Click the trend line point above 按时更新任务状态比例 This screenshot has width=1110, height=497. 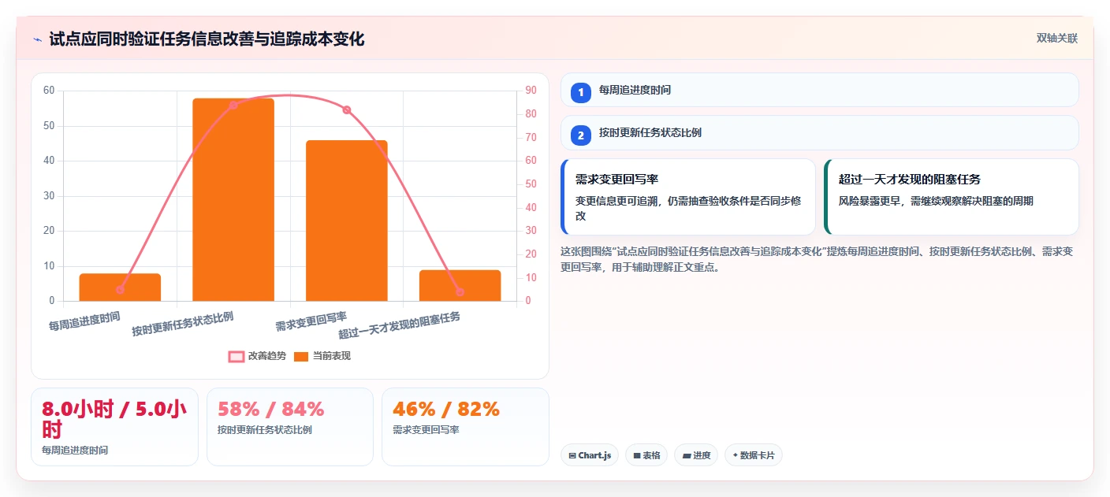point(233,105)
